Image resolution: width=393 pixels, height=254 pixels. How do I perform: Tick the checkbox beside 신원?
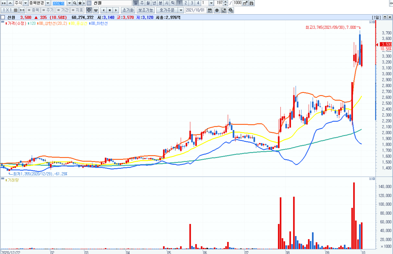[x=3, y=17]
